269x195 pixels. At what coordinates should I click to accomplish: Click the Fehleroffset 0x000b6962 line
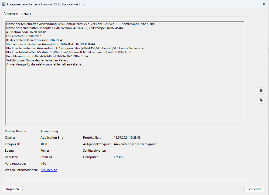[x=24, y=36]
